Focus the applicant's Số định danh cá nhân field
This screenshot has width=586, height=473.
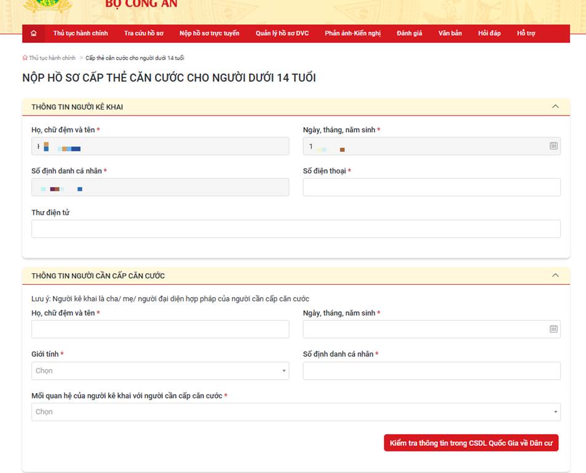click(432, 370)
